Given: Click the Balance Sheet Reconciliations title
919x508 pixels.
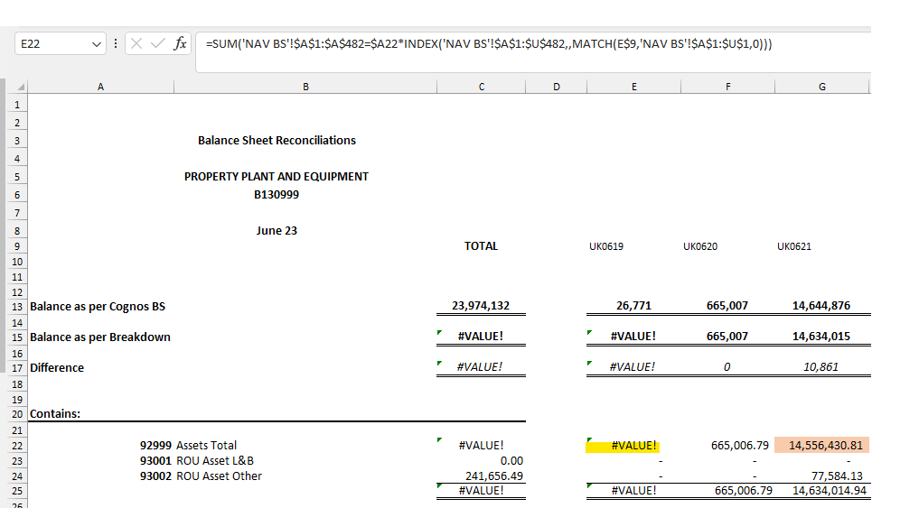Looking at the screenshot, I should pyautogui.click(x=277, y=141).
